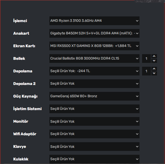Expand the Klavye keyboard dropdown
Viewport: 165px width, 164px height.
click(x=94, y=147)
